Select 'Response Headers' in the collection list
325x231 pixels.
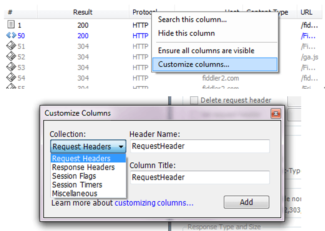(88, 167)
